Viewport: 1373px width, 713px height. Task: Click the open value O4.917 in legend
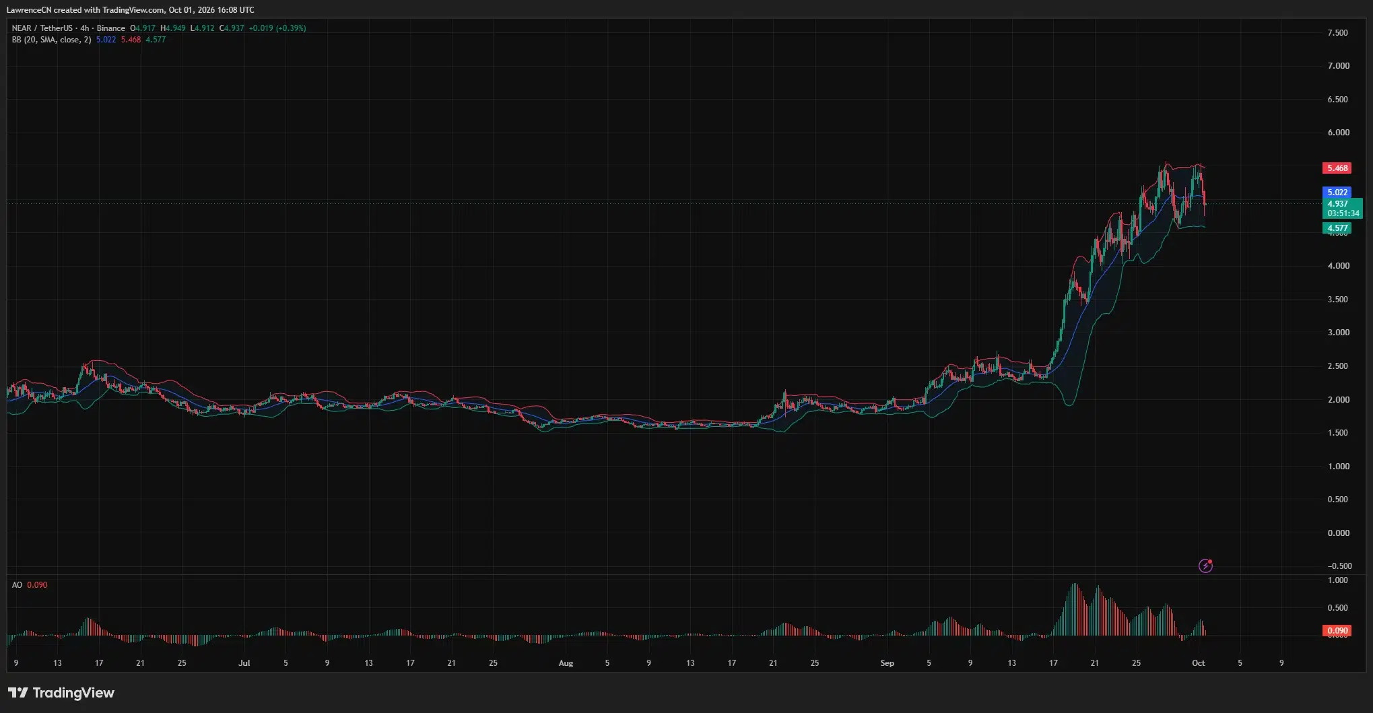click(x=143, y=28)
